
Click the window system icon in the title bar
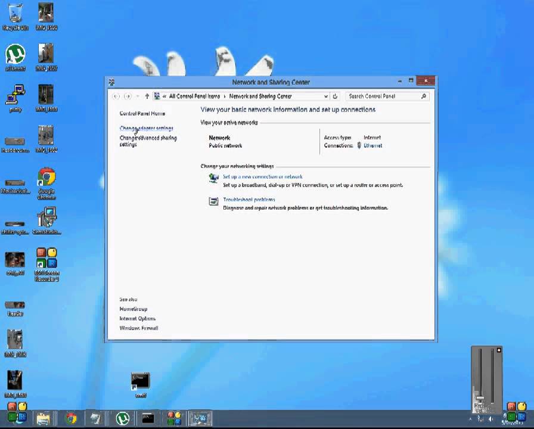[111, 82]
